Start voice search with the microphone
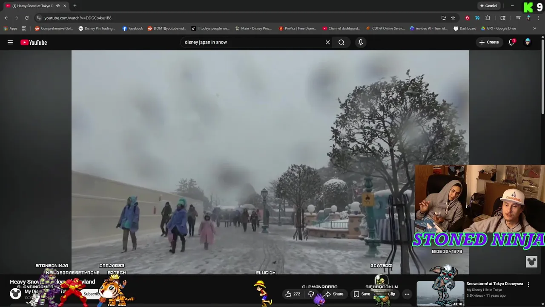Image resolution: width=545 pixels, height=307 pixels. pyautogui.click(x=361, y=42)
